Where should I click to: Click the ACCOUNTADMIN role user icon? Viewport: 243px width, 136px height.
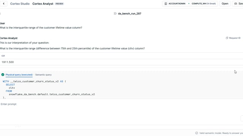[x=166, y=3]
